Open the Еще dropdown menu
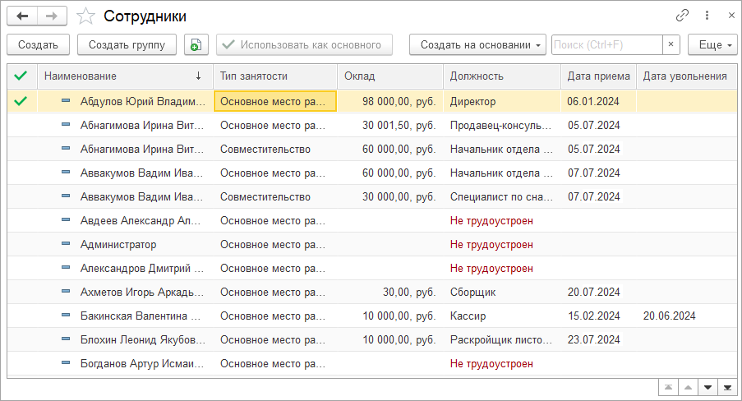742x401 pixels. [x=712, y=44]
